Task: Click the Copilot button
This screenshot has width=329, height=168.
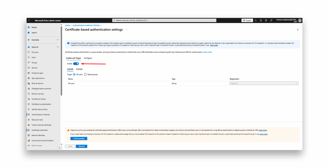Action: 247,20
